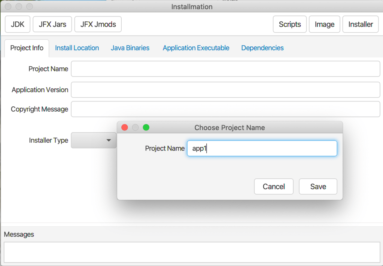
Task: Focus the main Project Name field
Action: coord(225,69)
